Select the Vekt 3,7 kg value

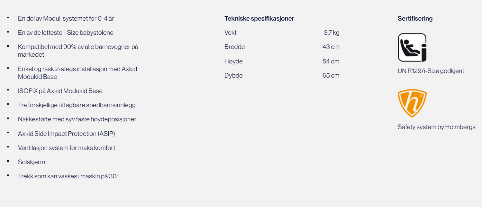(332, 33)
